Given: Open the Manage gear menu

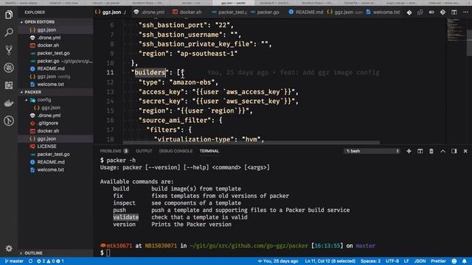Looking at the screenshot, I should pyautogui.click(x=9, y=249).
